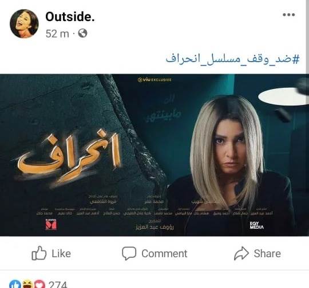Click the laughing haha reaction icon
Viewport: 309px width, 288px height.
[28, 284]
